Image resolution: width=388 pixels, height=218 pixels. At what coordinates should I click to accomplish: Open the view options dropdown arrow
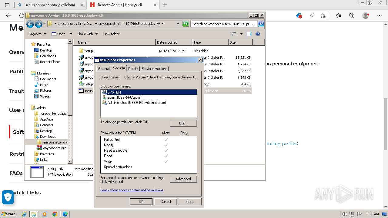coord(241,34)
